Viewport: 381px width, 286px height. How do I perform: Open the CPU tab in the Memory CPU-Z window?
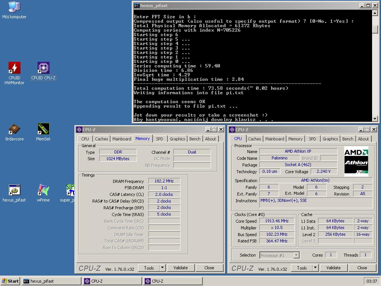coord(85,139)
